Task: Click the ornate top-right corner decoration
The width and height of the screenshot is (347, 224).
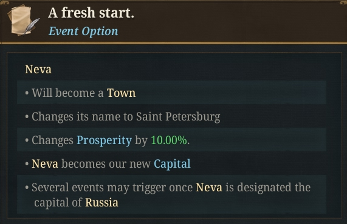Action: 343,2
